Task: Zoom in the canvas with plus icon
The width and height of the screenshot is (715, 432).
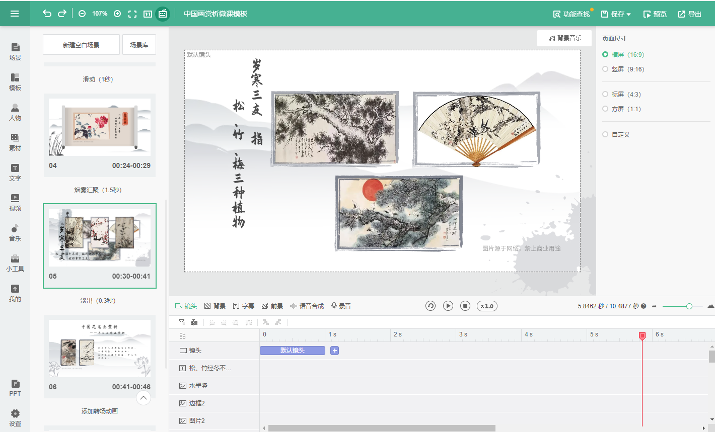Action: (117, 14)
